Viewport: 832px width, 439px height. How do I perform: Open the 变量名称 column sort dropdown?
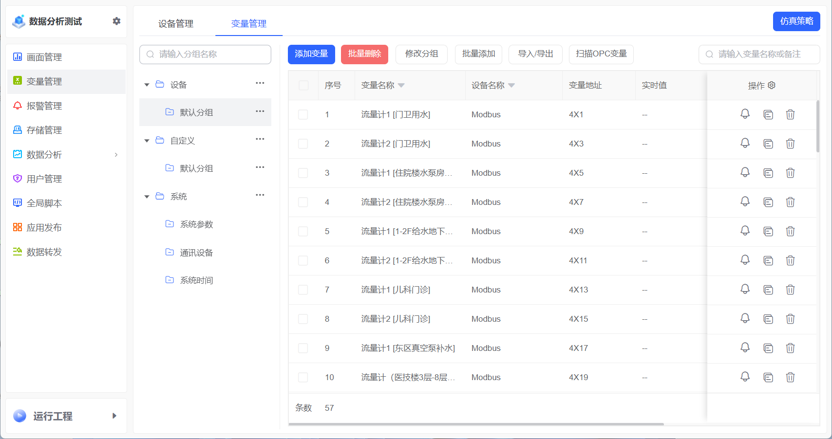tap(401, 85)
